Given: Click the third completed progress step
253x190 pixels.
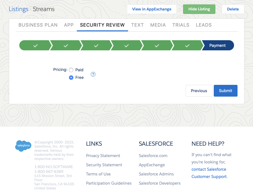Looking at the screenshot, I should coord(96,45).
